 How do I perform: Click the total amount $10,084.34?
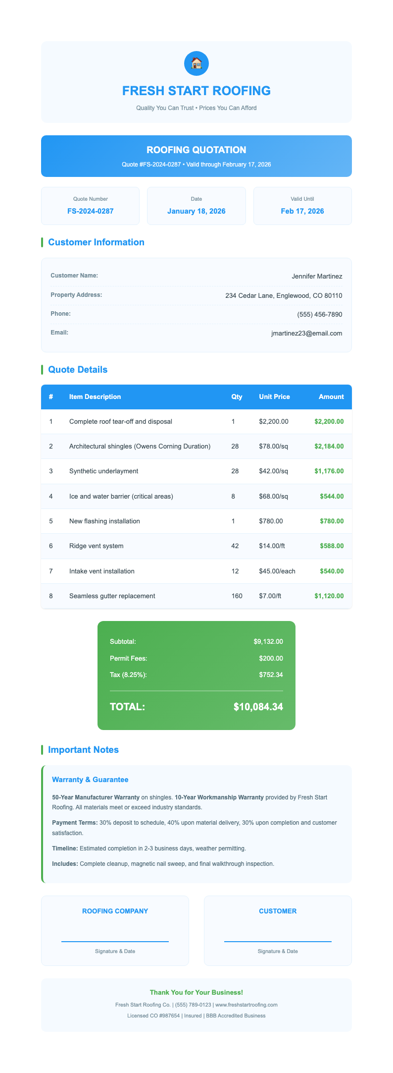point(258,707)
